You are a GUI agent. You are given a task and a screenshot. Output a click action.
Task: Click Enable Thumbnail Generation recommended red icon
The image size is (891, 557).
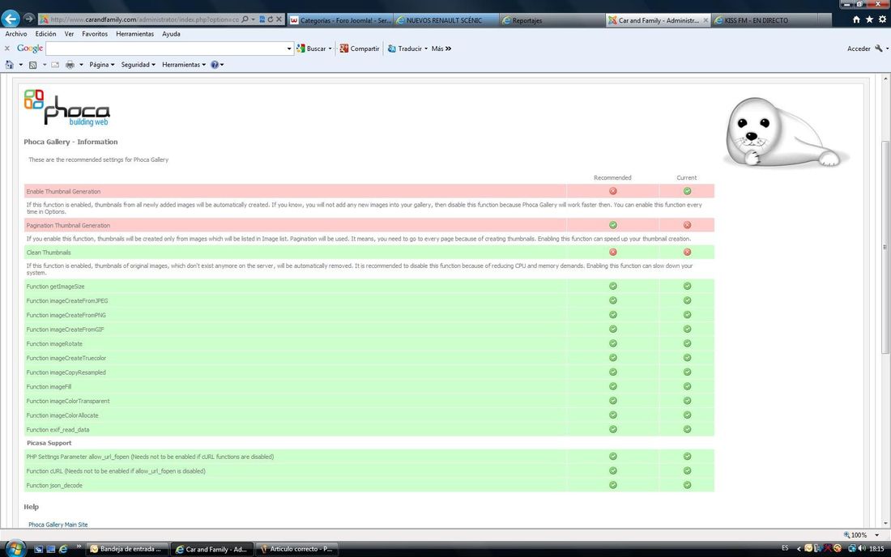tap(613, 191)
